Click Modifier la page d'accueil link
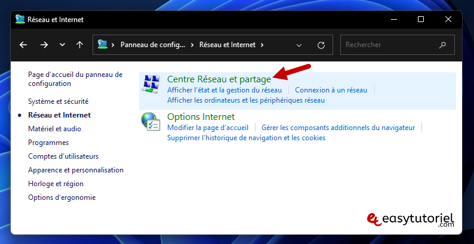The height and width of the screenshot is (244, 474). click(208, 128)
